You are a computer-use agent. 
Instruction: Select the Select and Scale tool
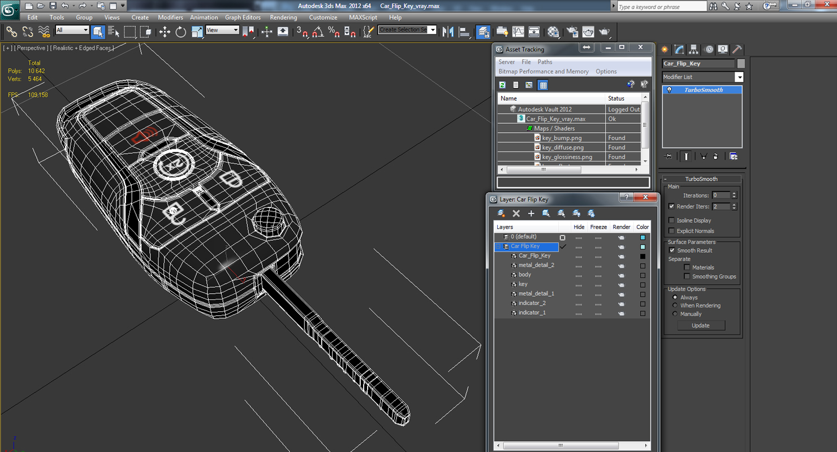tap(197, 32)
